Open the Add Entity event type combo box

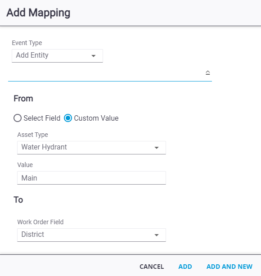tap(57, 56)
